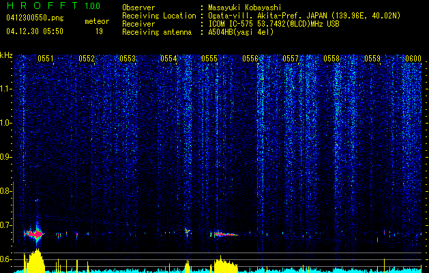Click the yellow intensity block after 0555
Viewport: 429px width, 273px height.
[x=226, y=265]
